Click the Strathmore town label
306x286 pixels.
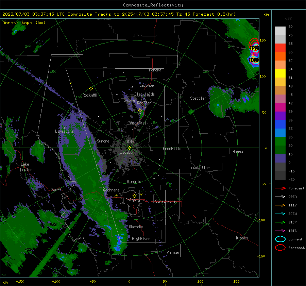[165, 201]
